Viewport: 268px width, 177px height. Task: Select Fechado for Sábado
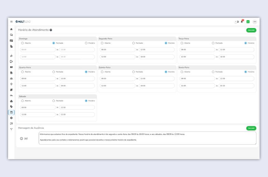pos(54,101)
